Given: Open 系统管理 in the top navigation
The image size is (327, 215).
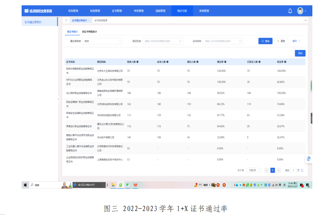Looking at the screenshot, I should [204, 11].
